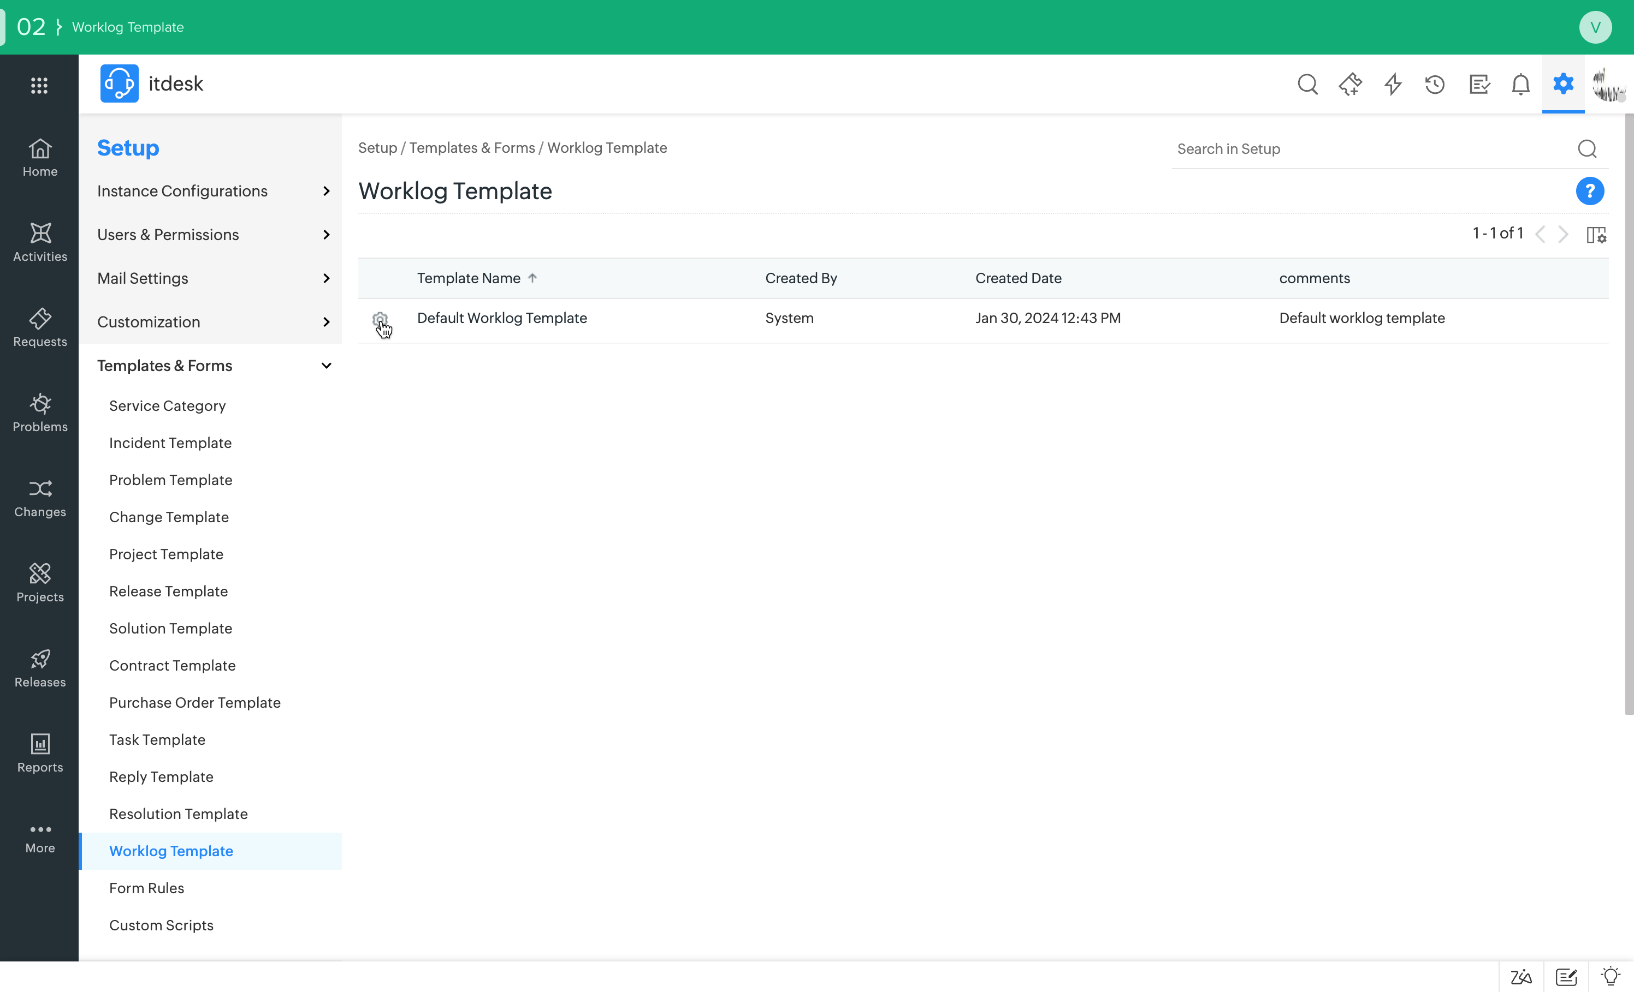The height and width of the screenshot is (992, 1634).
Task: Open recent history clock icon
Action: [x=1435, y=84]
